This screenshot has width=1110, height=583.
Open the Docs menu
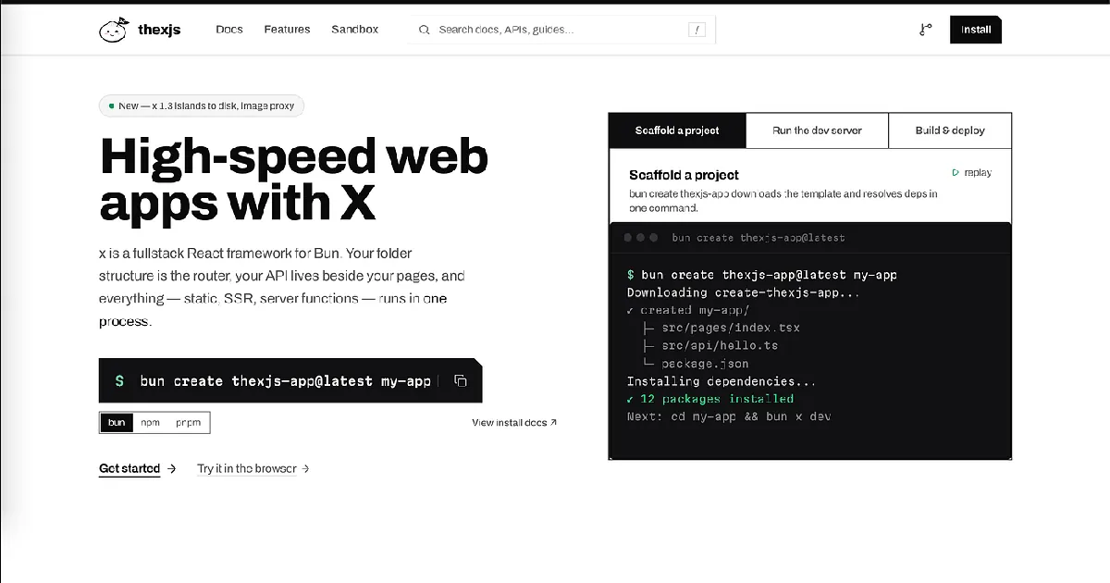[229, 30]
